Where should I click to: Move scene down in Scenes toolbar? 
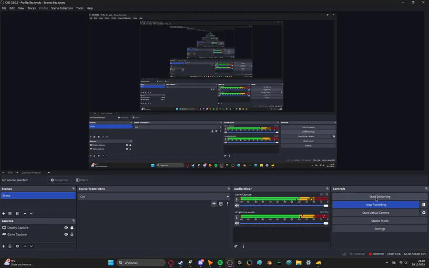(31, 213)
